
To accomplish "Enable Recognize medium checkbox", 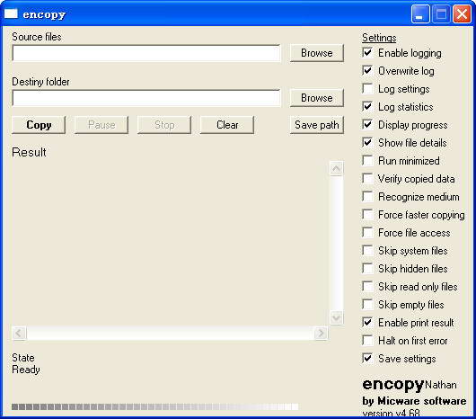I will click(367, 197).
